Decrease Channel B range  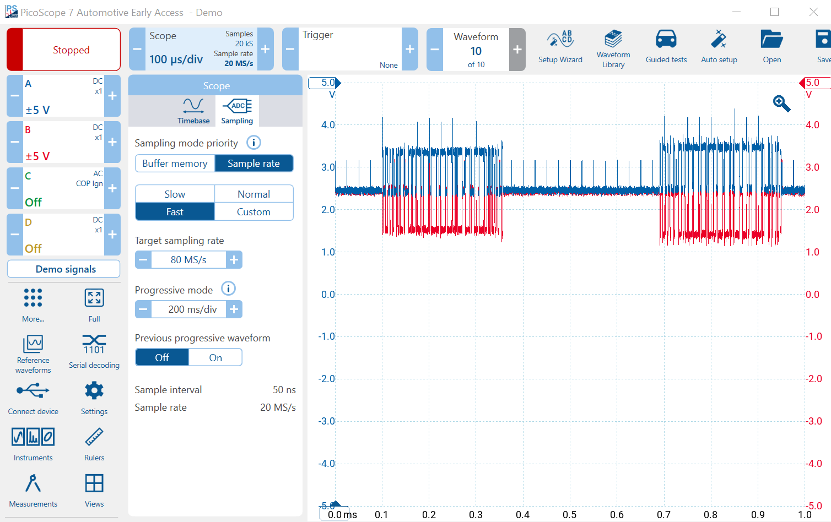(x=15, y=142)
